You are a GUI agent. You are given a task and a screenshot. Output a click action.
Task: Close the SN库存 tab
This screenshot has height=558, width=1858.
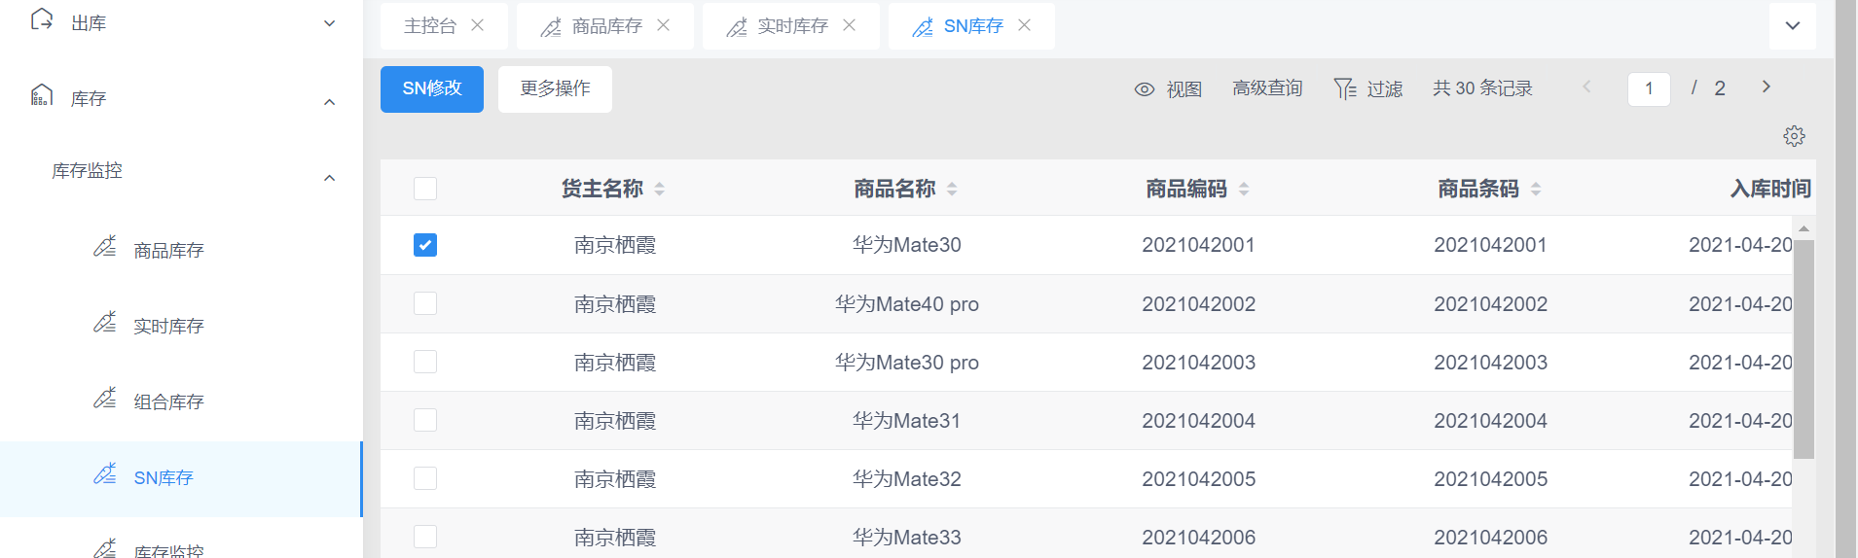[1025, 25]
